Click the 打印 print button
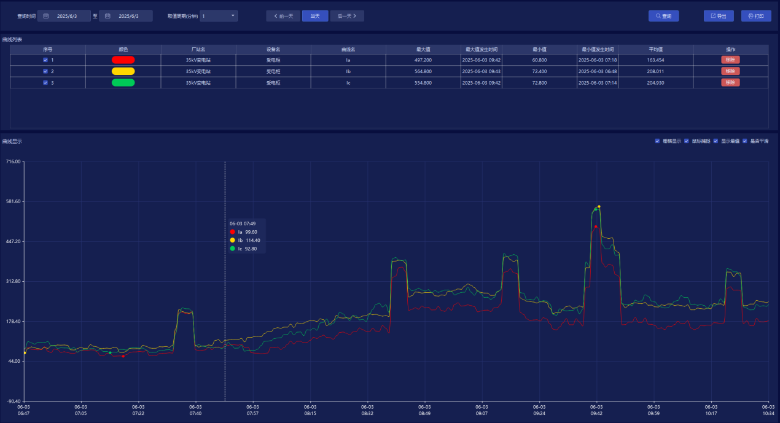This screenshot has height=423, width=780. [x=755, y=16]
